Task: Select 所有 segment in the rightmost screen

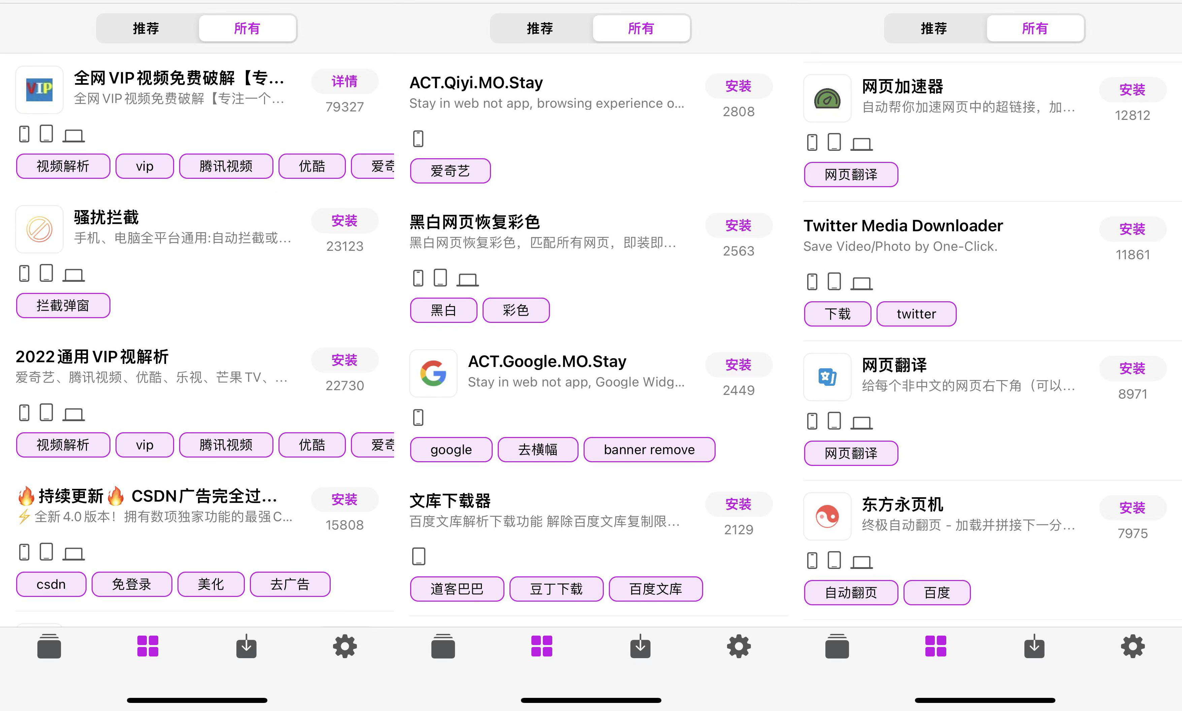Action: click(x=1035, y=28)
